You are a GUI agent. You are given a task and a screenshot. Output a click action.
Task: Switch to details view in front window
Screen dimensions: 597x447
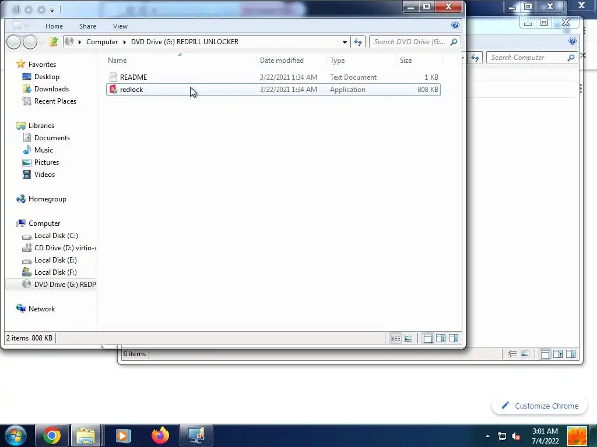(x=396, y=338)
